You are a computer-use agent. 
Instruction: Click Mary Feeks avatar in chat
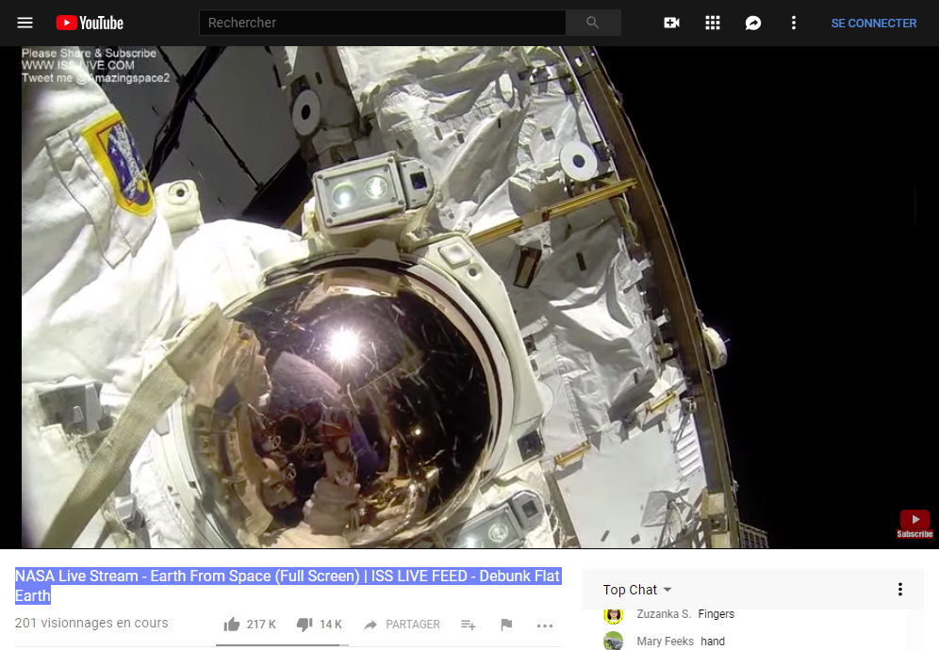(x=613, y=641)
